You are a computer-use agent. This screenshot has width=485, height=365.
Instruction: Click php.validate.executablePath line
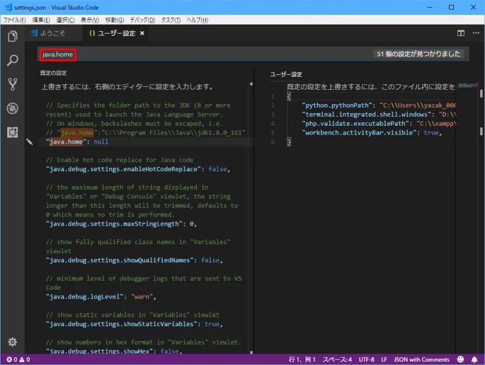coord(379,124)
